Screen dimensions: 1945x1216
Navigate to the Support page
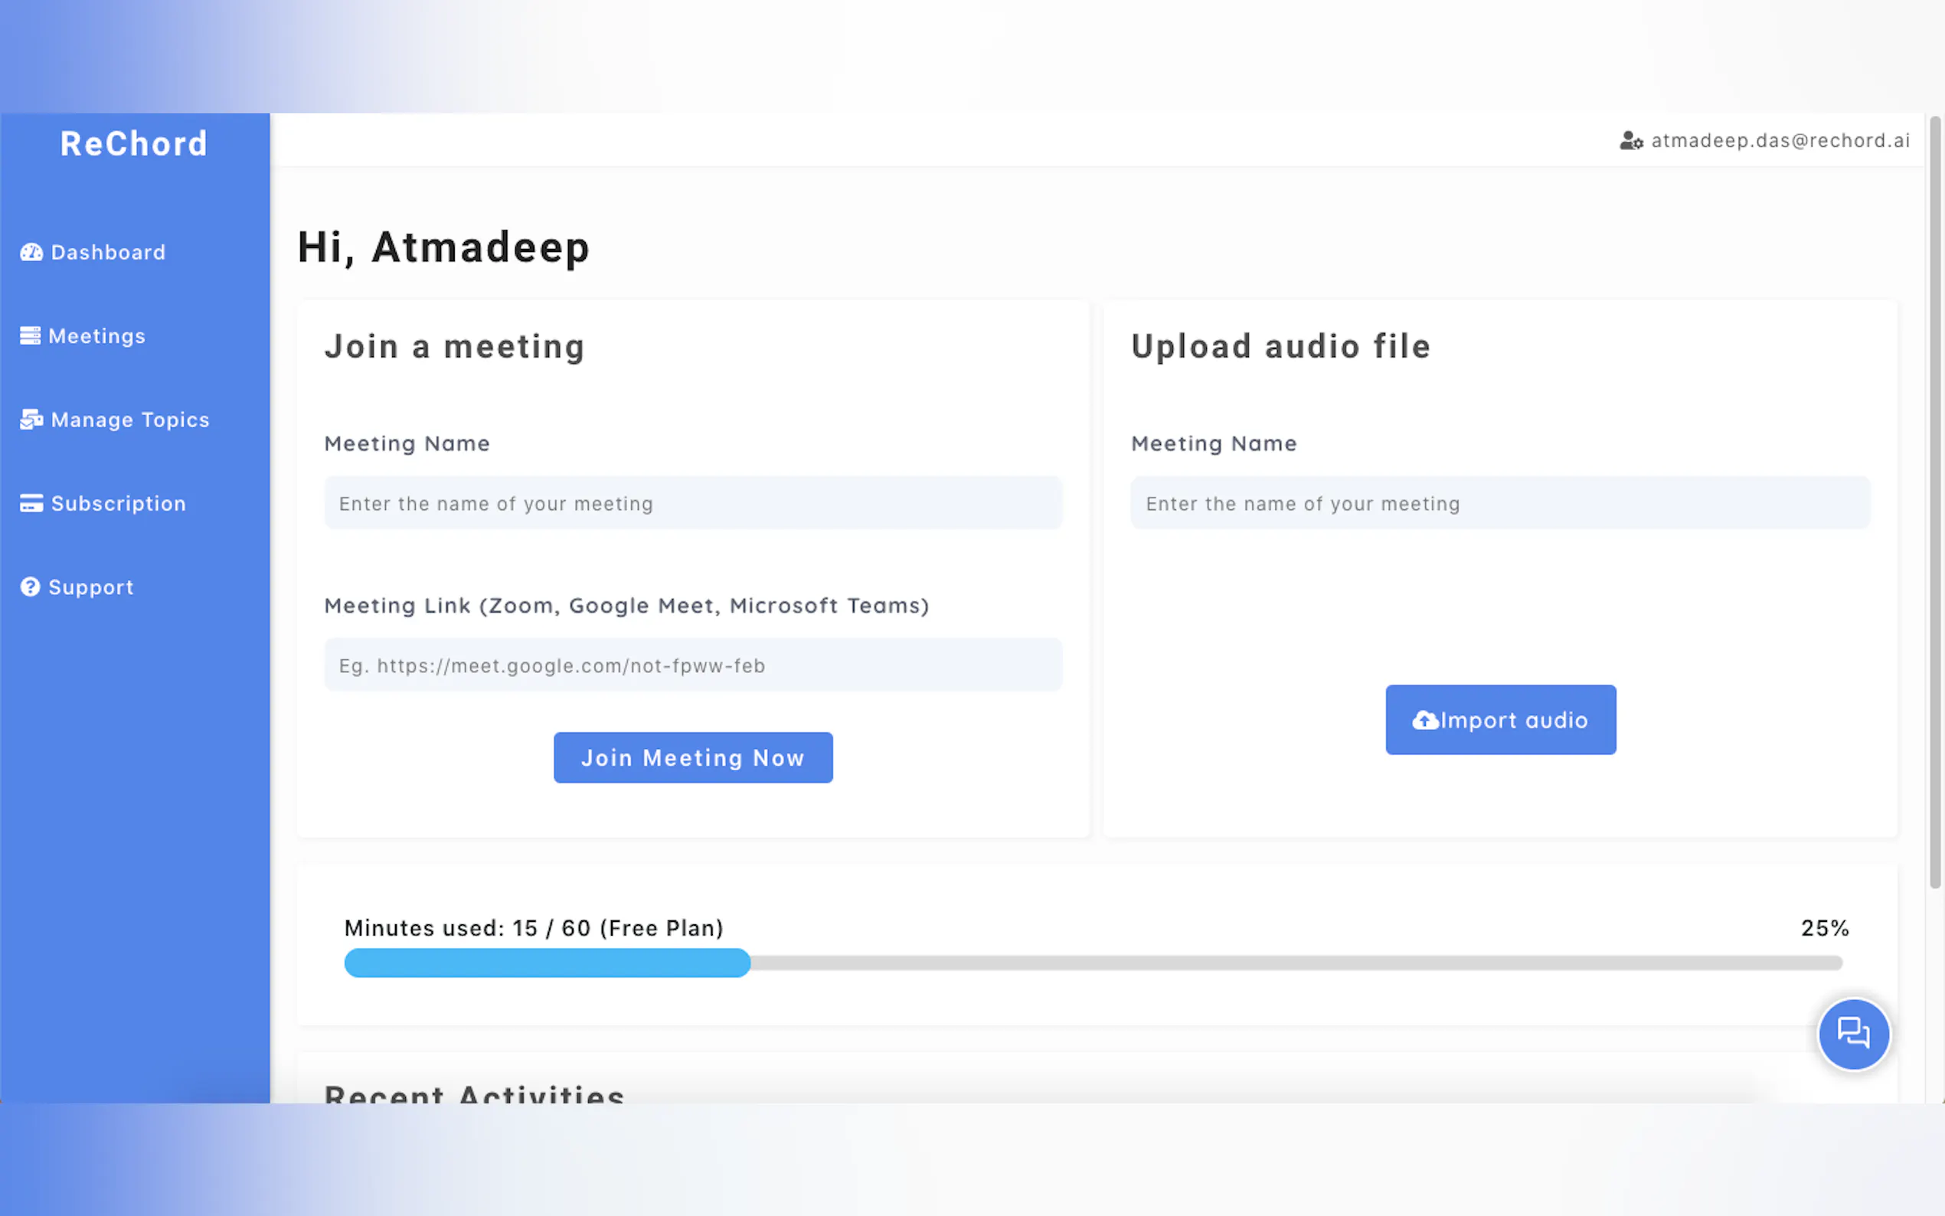tap(91, 587)
